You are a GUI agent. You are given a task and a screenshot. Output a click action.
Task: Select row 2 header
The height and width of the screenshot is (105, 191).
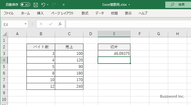pyautogui.click(x=4, y=47)
